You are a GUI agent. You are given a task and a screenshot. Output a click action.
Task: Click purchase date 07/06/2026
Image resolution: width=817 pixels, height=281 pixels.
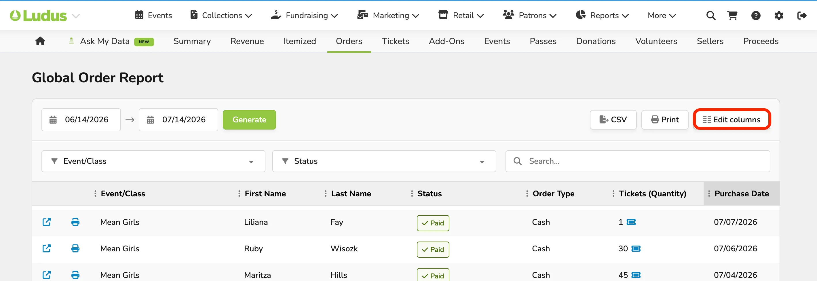pyautogui.click(x=735, y=249)
